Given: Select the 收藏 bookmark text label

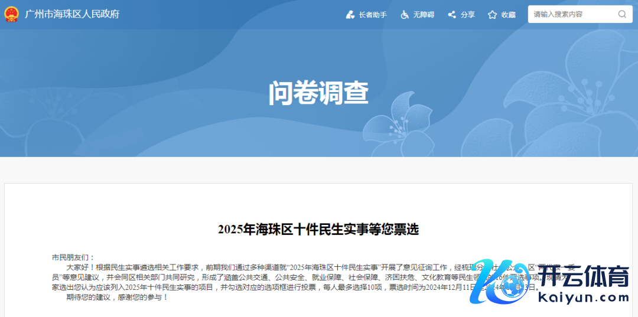Looking at the screenshot, I should pos(509,15).
